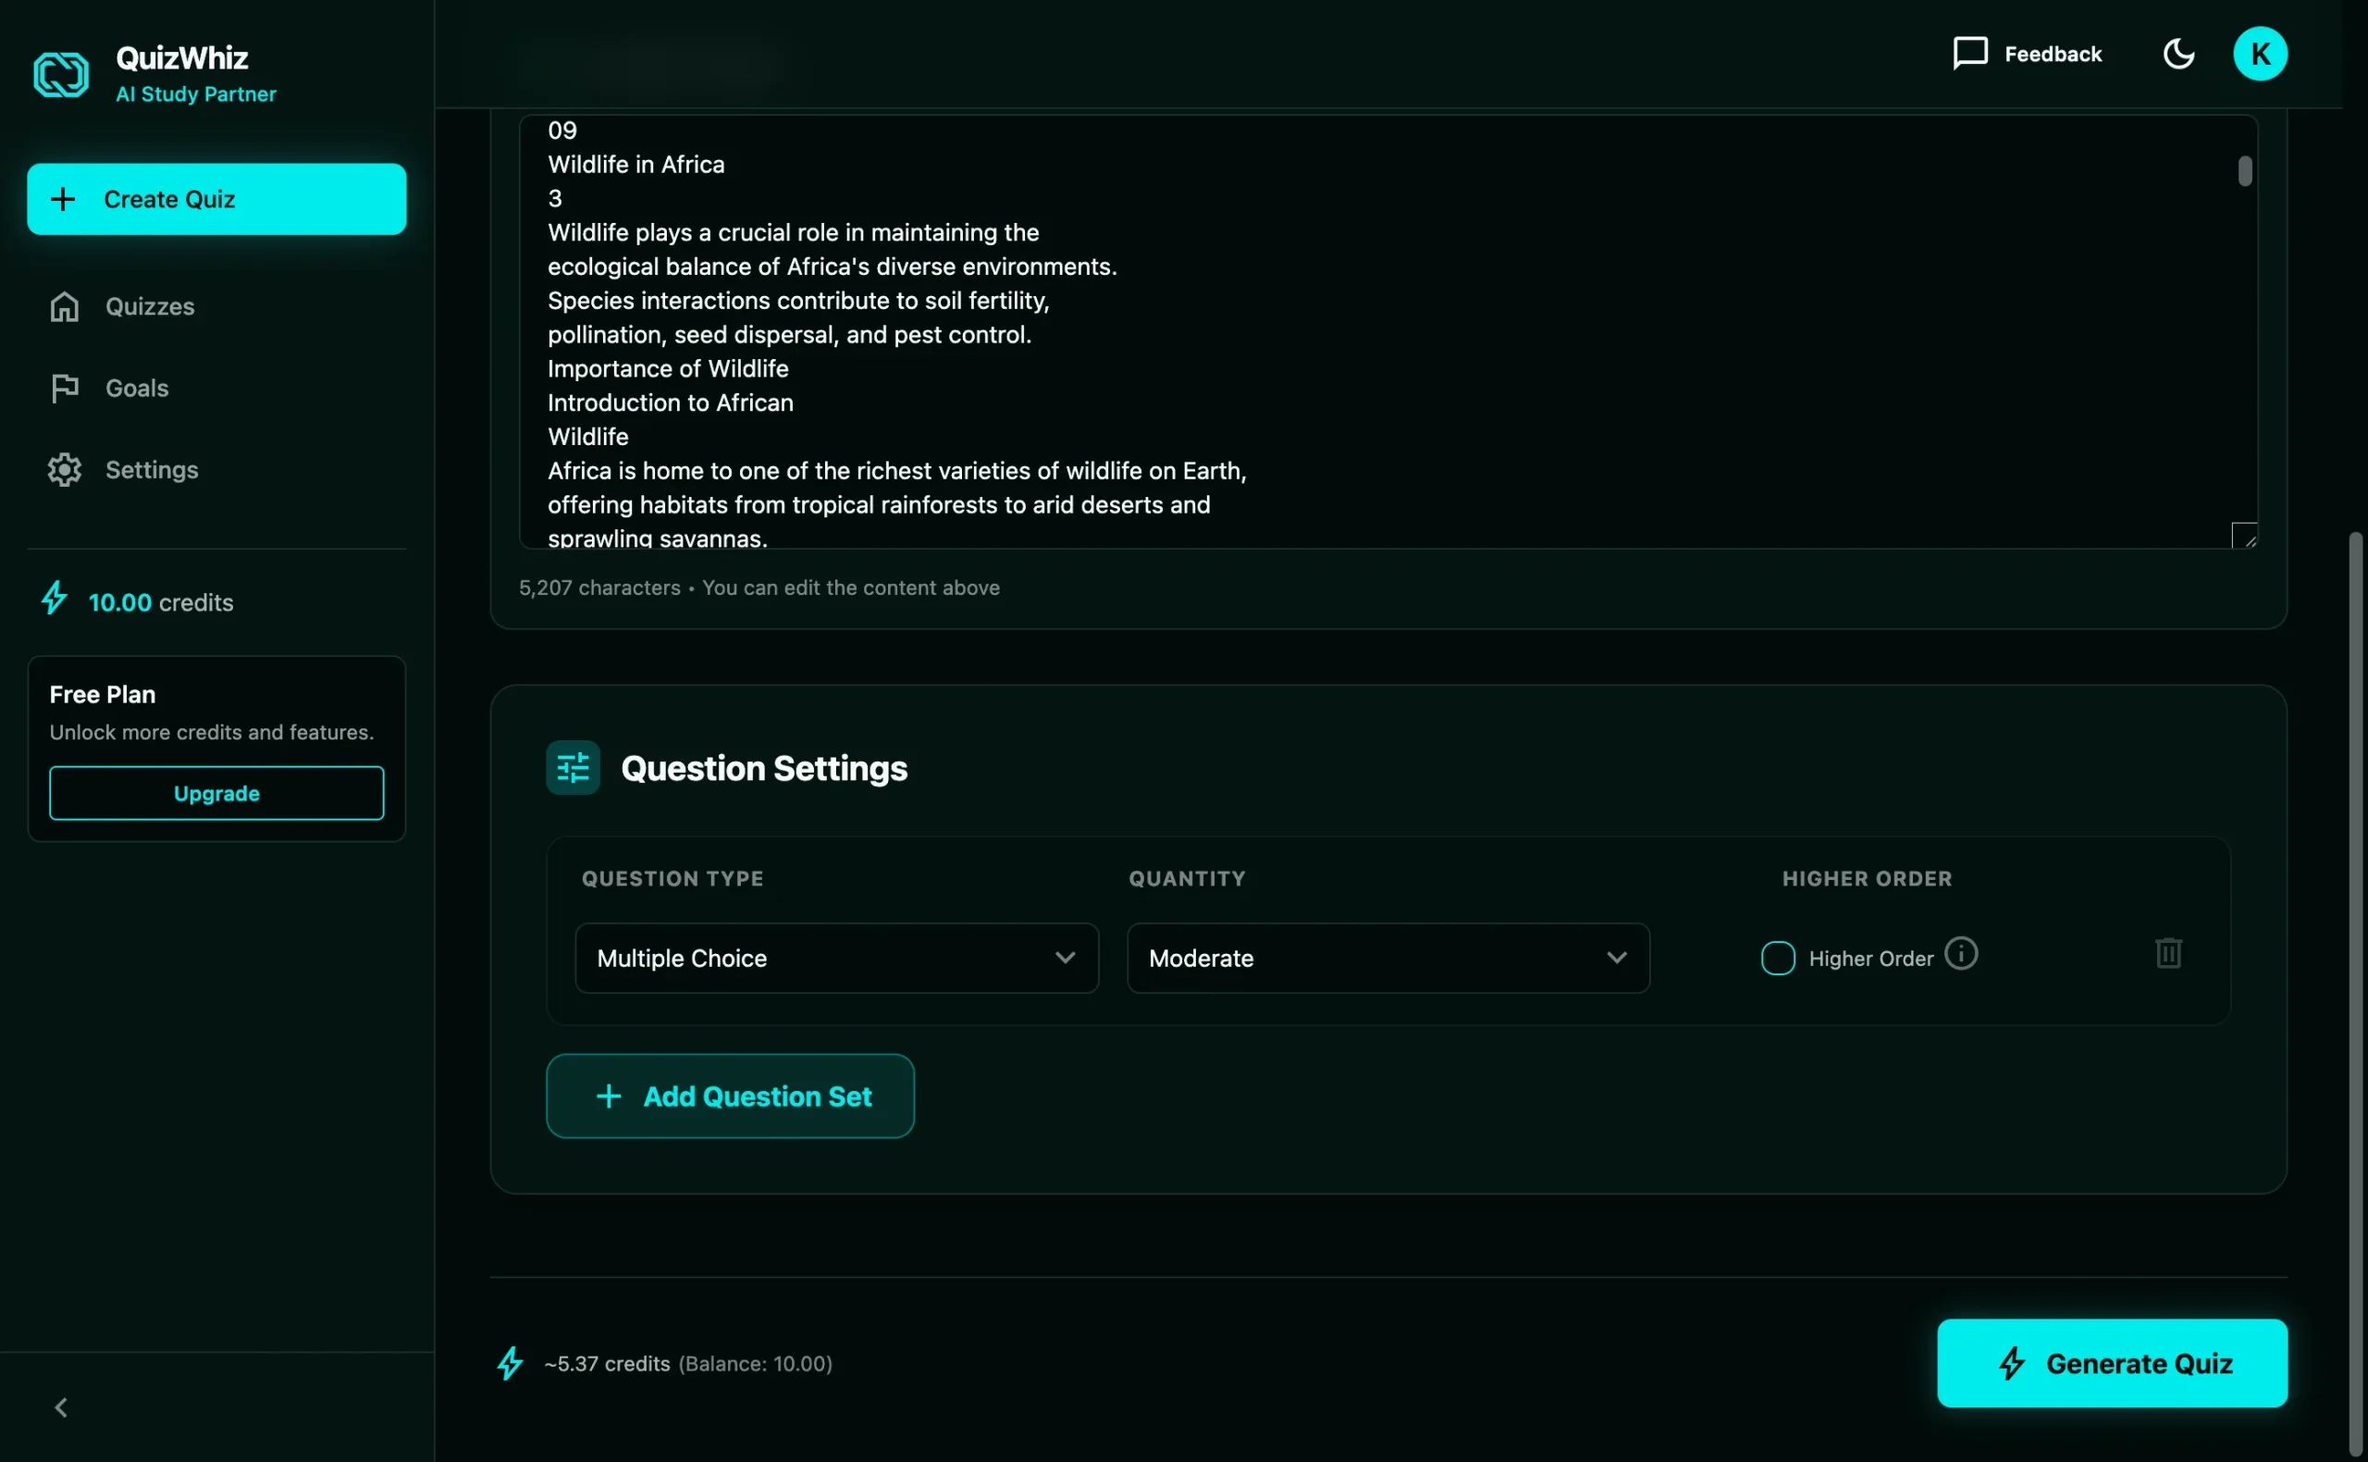Open the user profile avatar K

tap(2260, 55)
